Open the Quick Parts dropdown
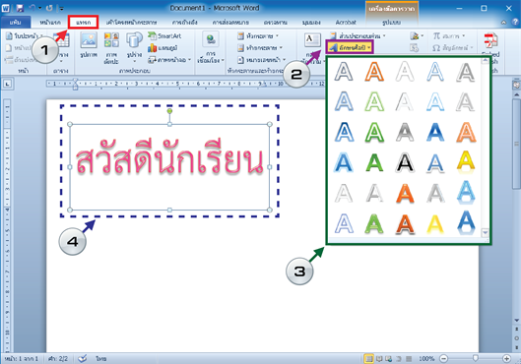The width and height of the screenshot is (521, 364). (x=358, y=35)
